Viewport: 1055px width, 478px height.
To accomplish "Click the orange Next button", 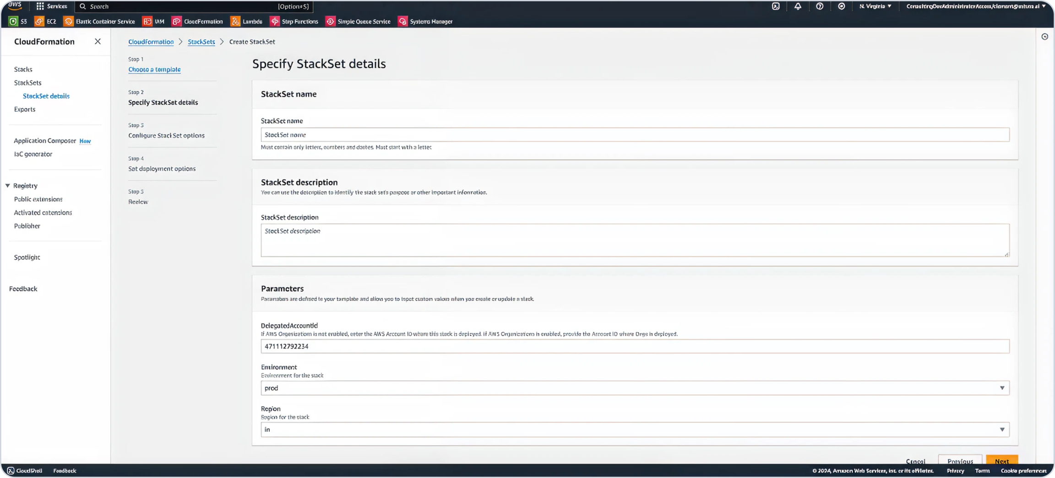I will (1001, 461).
